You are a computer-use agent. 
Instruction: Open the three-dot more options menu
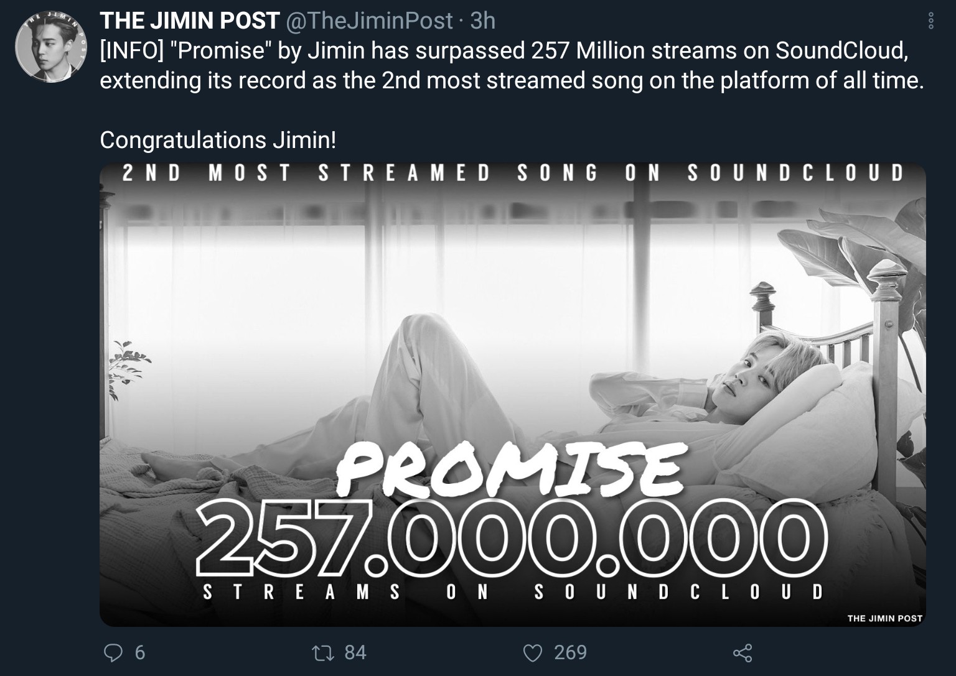930,21
